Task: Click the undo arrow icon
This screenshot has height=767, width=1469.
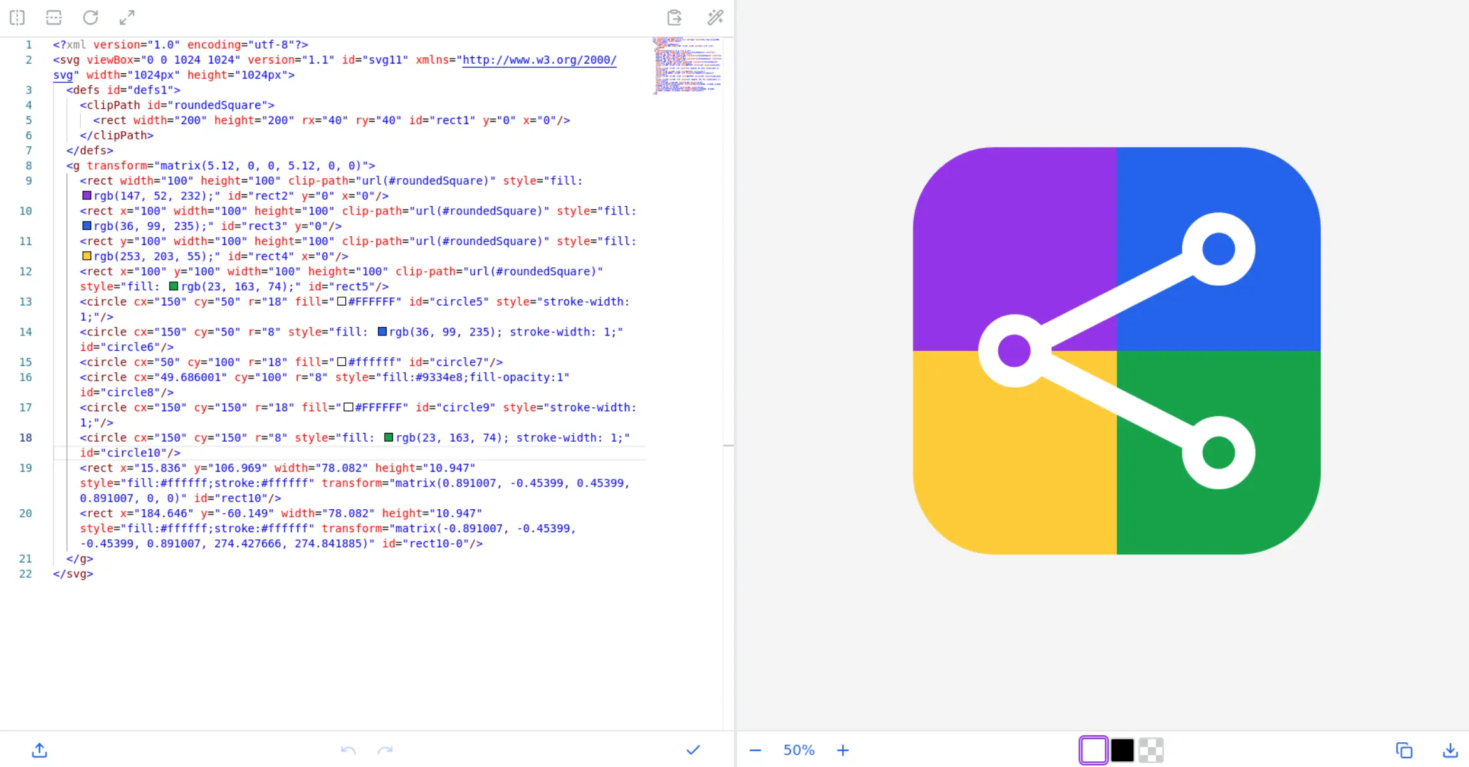Action: (x=348, y=750)
